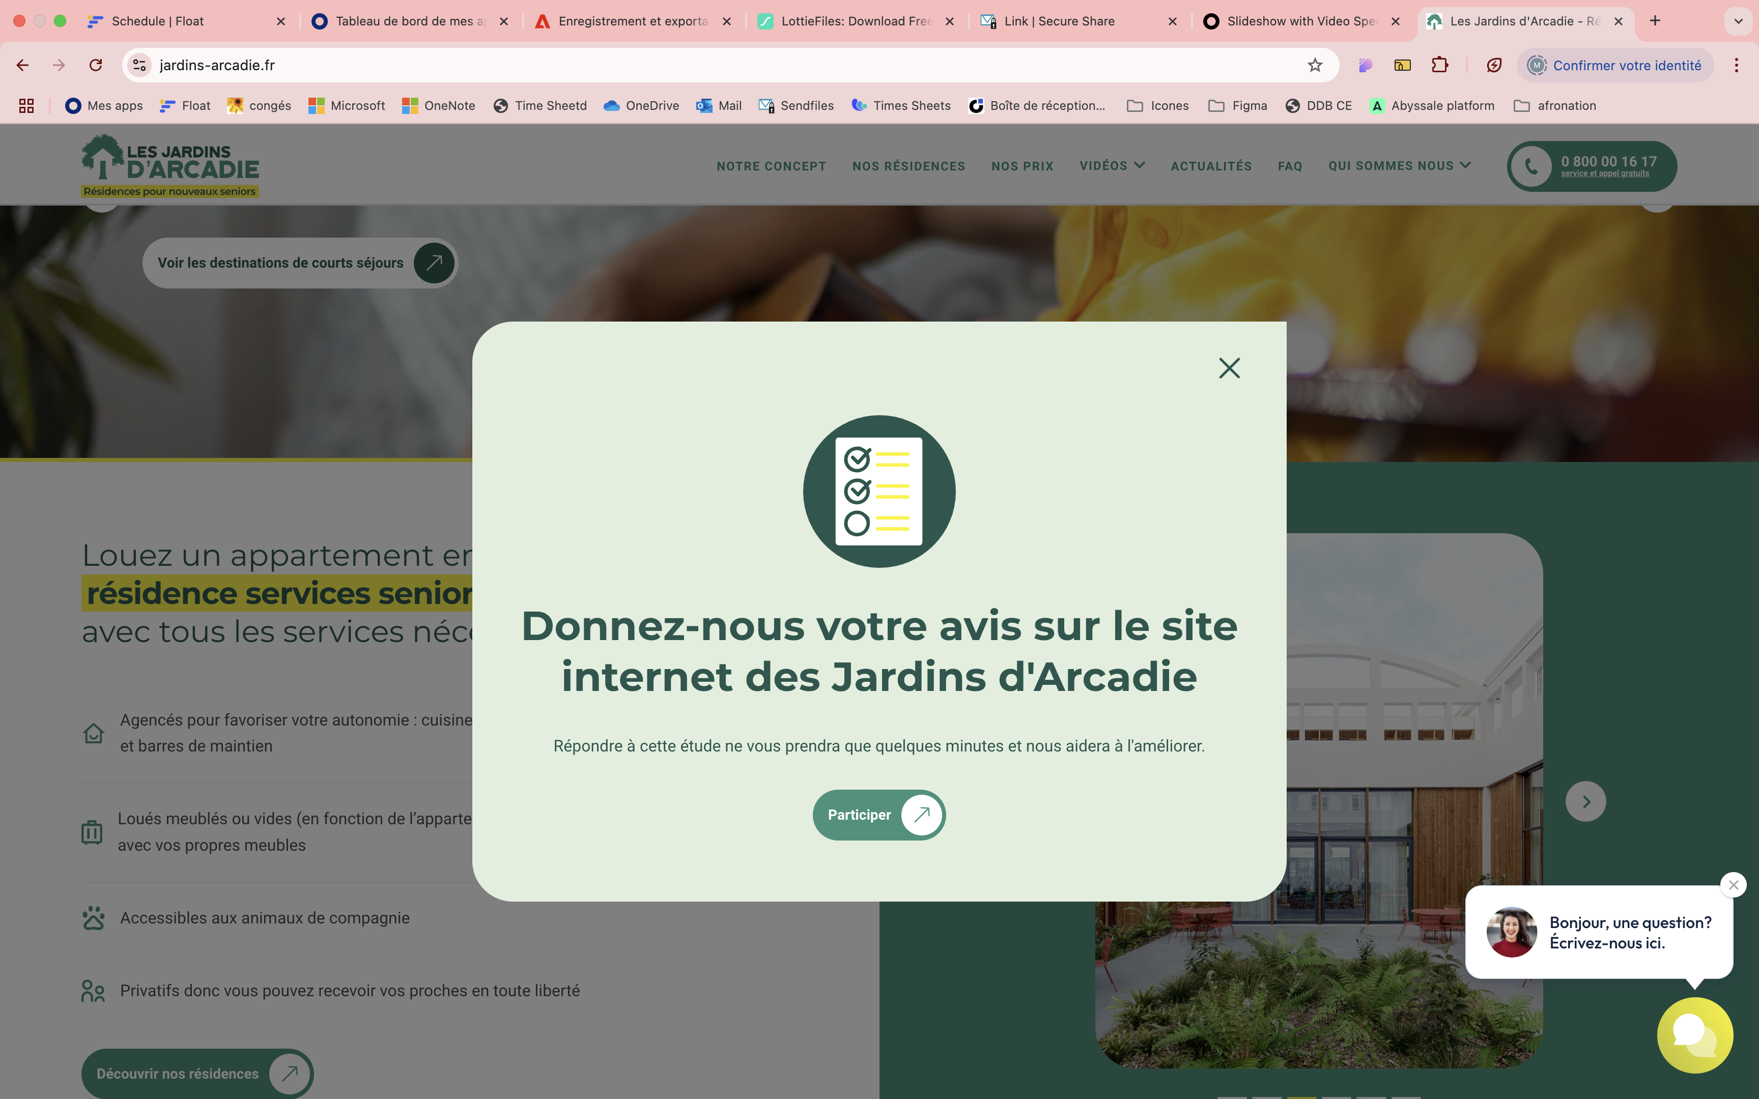Open the Extensions puzzle icon
The width and height of the screenshot is (1759, 1099).
[x=1439, y=66]
